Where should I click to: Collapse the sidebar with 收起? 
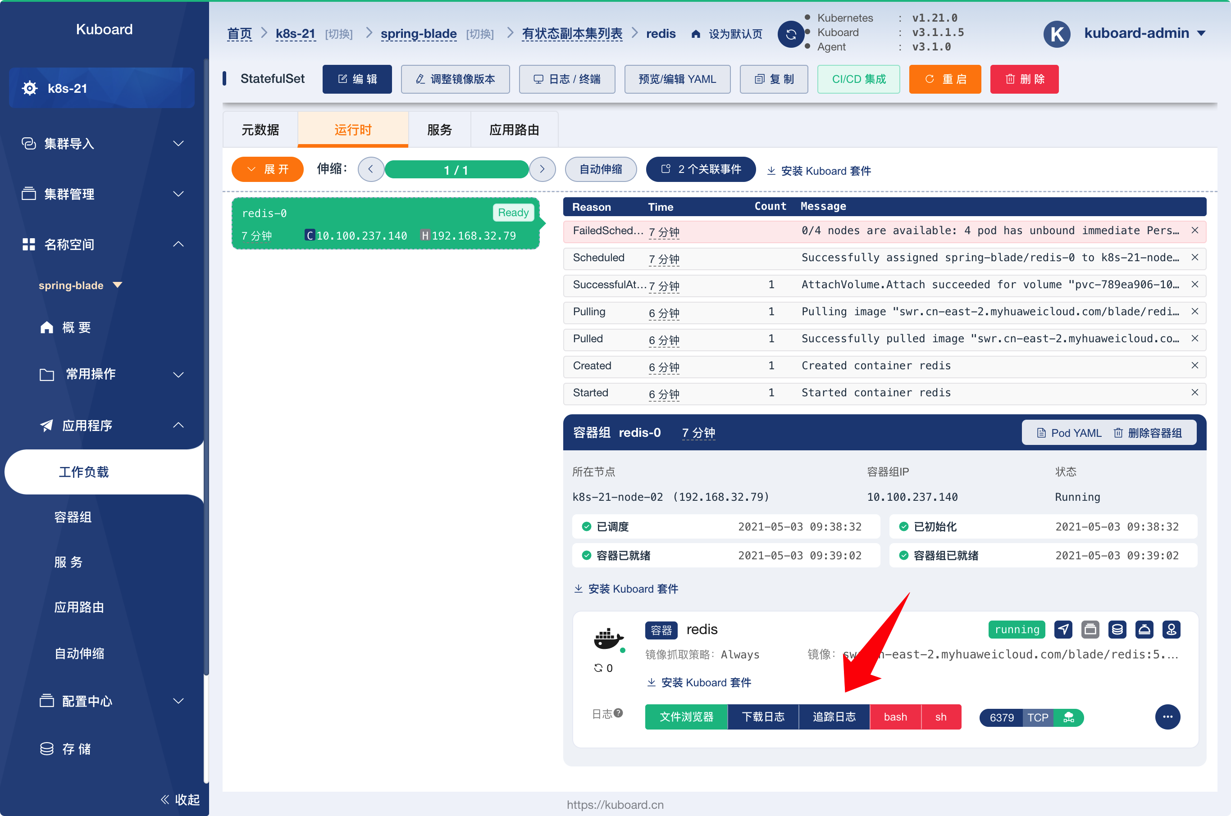click(180, 799)
